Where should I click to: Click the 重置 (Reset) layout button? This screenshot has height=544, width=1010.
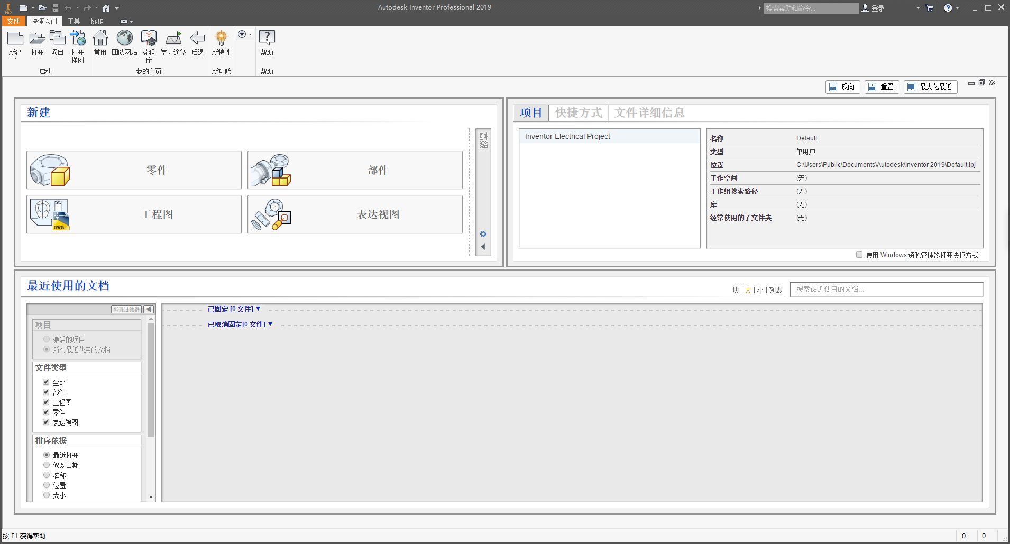click(882, 87)
